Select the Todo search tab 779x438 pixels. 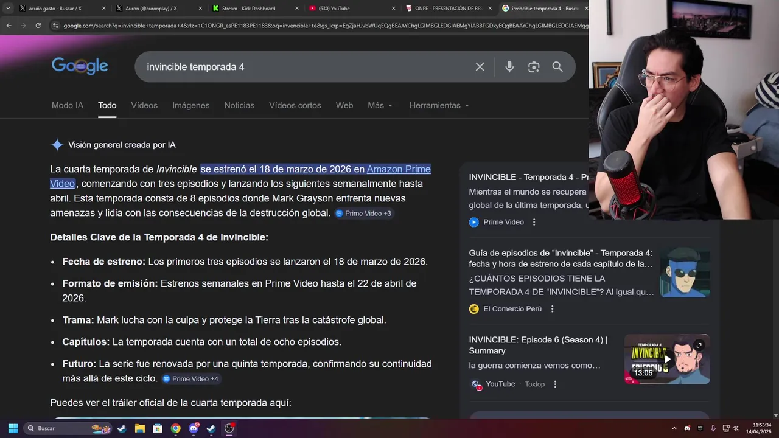pyautogui.click(x=107, y=105)
